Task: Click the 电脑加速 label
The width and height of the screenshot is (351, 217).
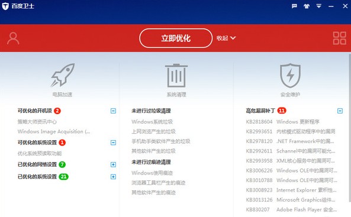Action: coord(63,95)
